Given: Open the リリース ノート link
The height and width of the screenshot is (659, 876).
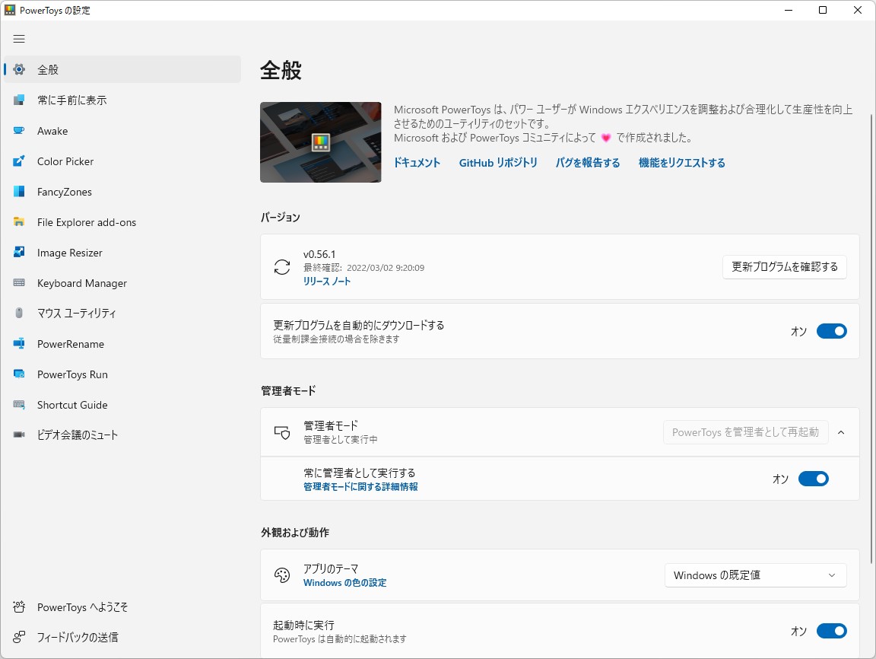Looking at the screenshot, I should coord(327,281).
